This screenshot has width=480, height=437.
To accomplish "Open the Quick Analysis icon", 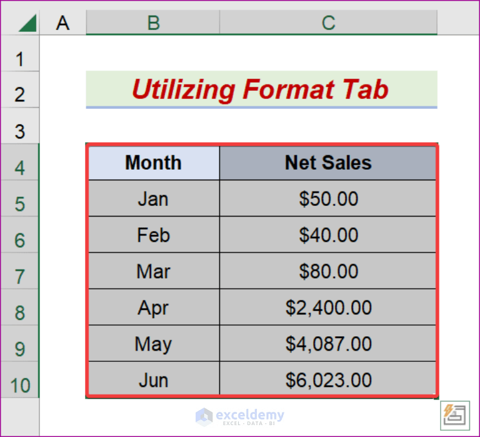I will (x=455, y=416).
